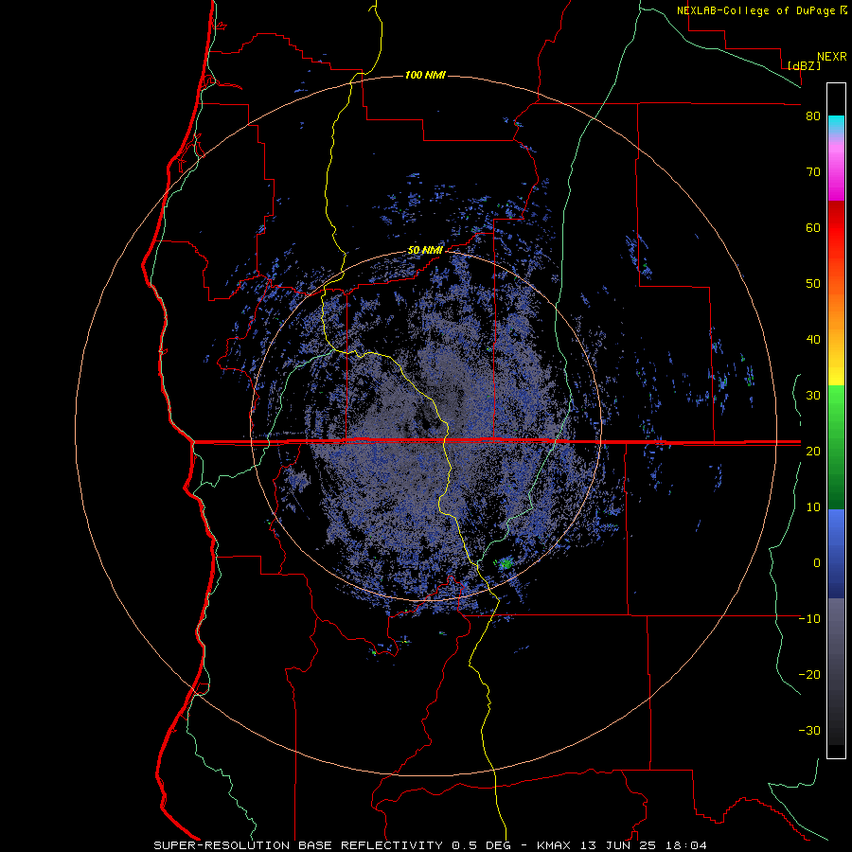The width and height of the screenshot is (852, 852).
Task: Click the 40 value on the dBZ scale
Action: pyautogui.click(x=813, y=340)
